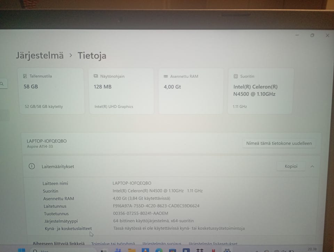334x252 pixels.
Task: Launch Microsoft Edge from taskbar
Action: pyautogui.click(x=159, y=250)
